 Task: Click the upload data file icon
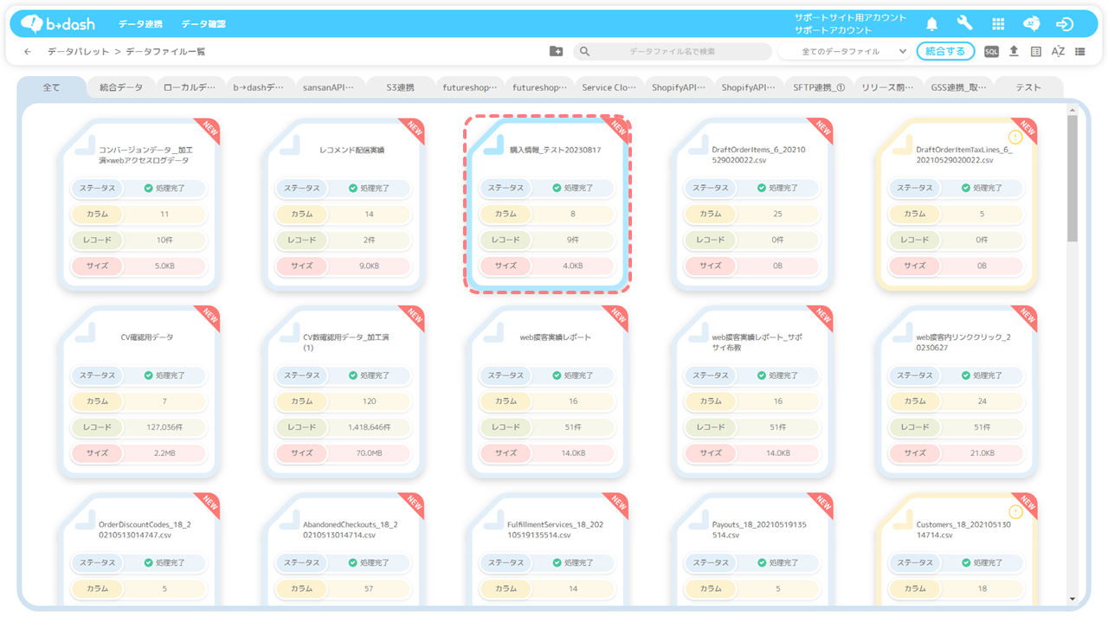[x=1014, y=52]
